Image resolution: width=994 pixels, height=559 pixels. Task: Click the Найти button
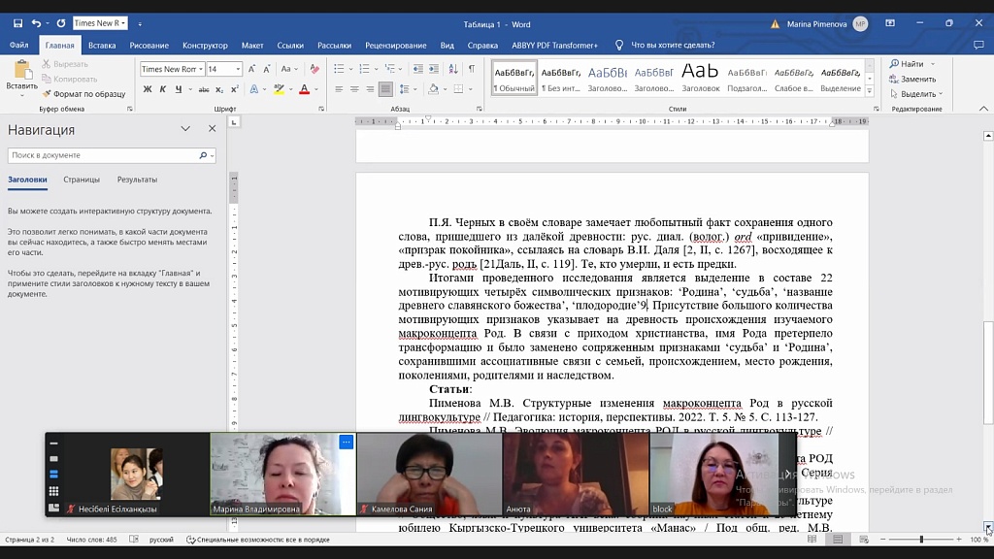coord(911,64)
